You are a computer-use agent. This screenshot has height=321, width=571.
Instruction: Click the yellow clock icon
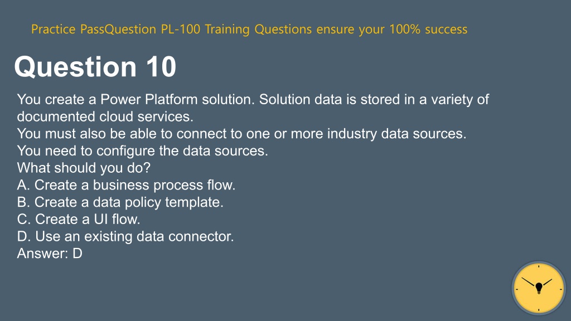539,288
